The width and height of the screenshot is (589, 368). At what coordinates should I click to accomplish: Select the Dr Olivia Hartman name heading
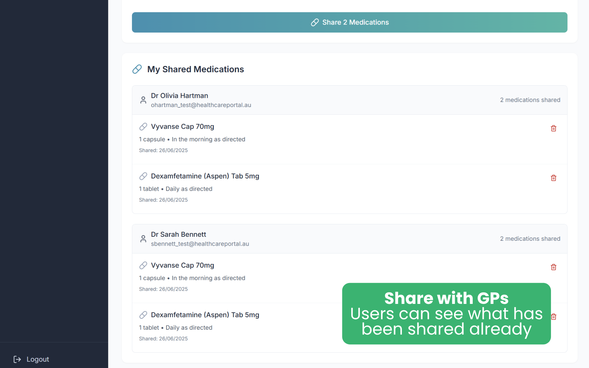179,96
